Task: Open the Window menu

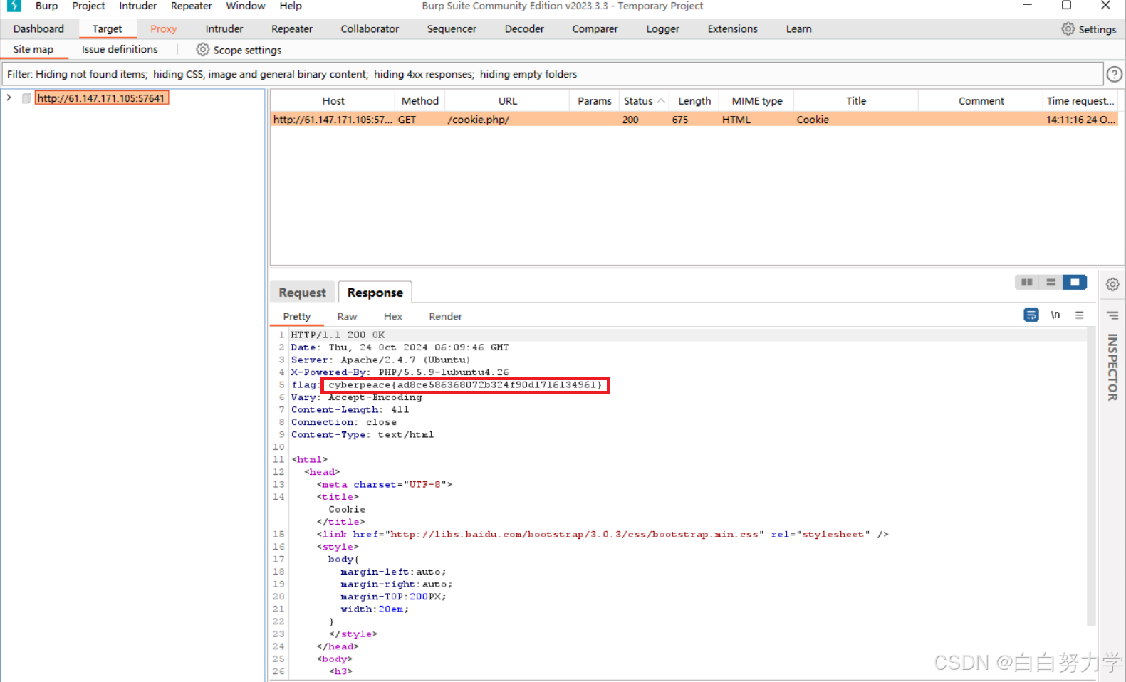Action: point(245,6)
